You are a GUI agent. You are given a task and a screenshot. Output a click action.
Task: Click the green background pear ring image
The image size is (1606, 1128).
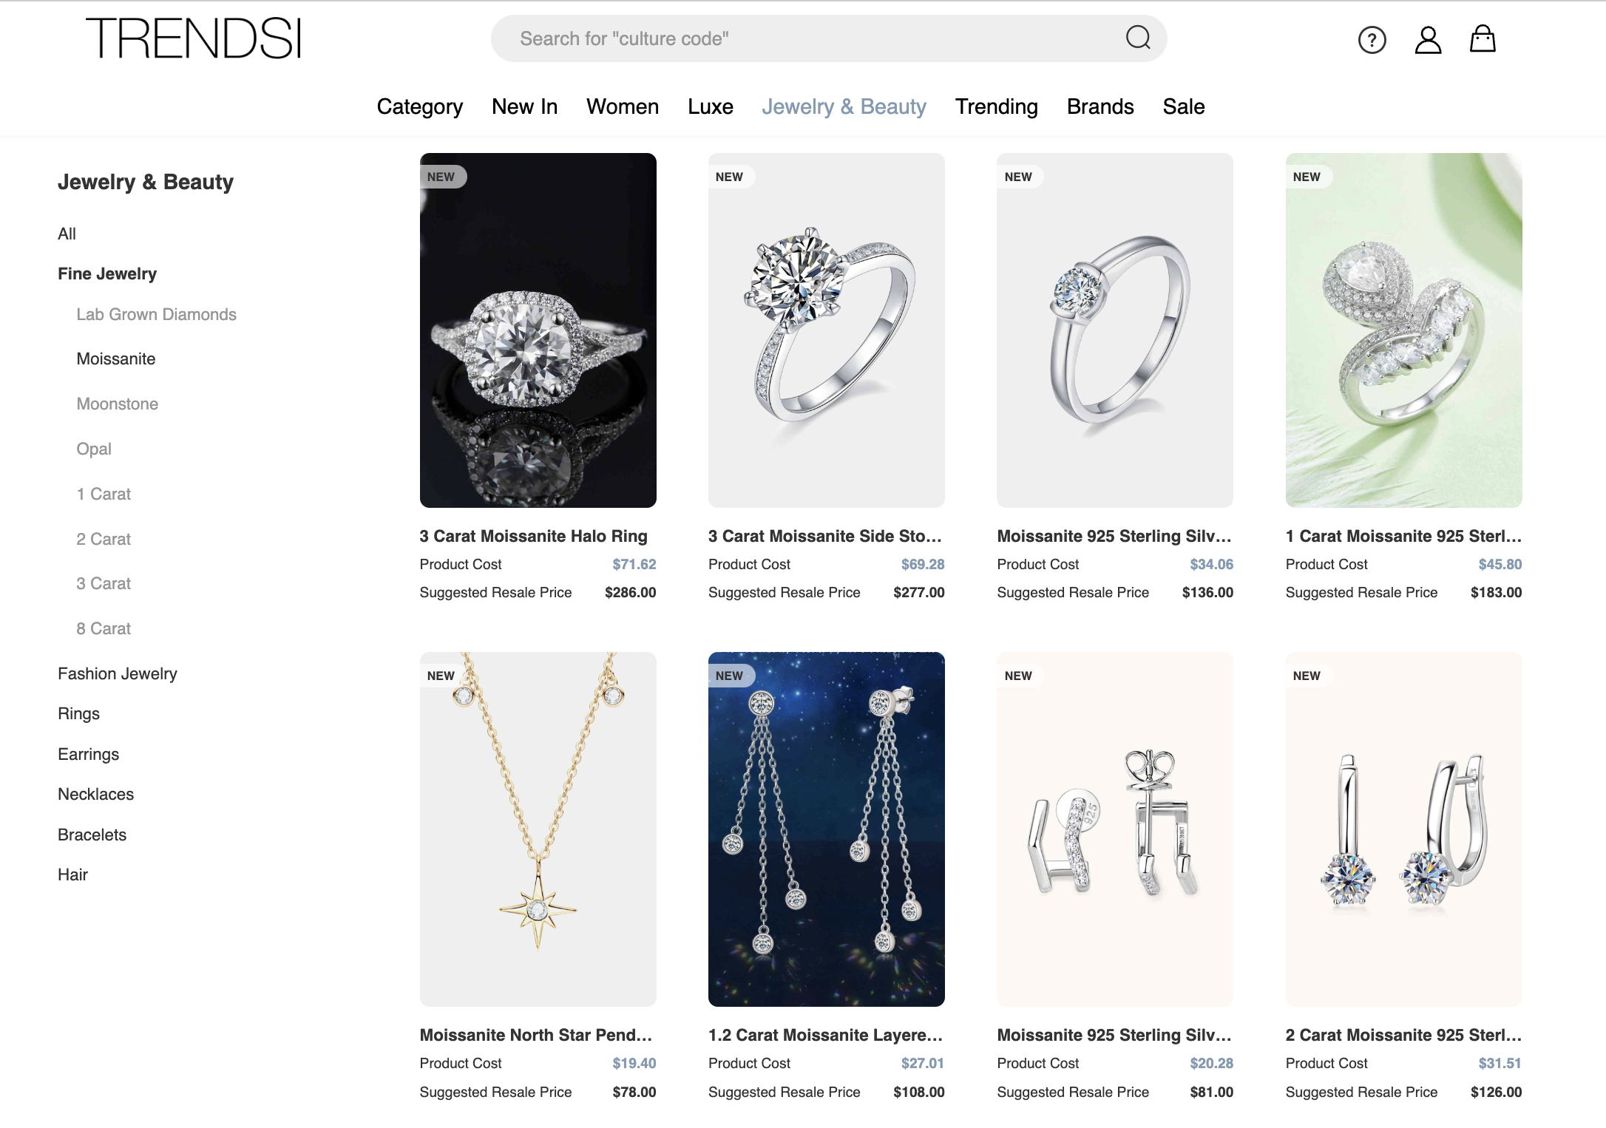(x=1403, y=330)
